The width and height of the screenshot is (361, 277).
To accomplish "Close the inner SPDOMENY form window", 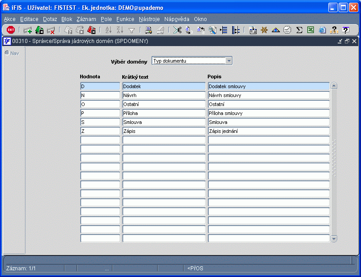I will pyautogui.click(x=354, y=41).
